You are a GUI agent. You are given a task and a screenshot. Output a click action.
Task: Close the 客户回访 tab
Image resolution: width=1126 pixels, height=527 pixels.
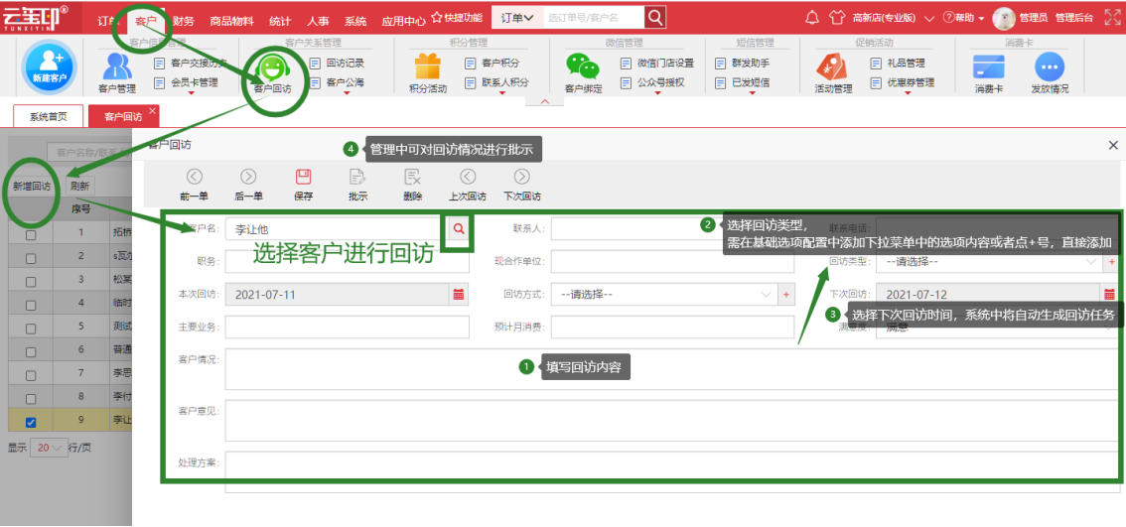[152, 110]
